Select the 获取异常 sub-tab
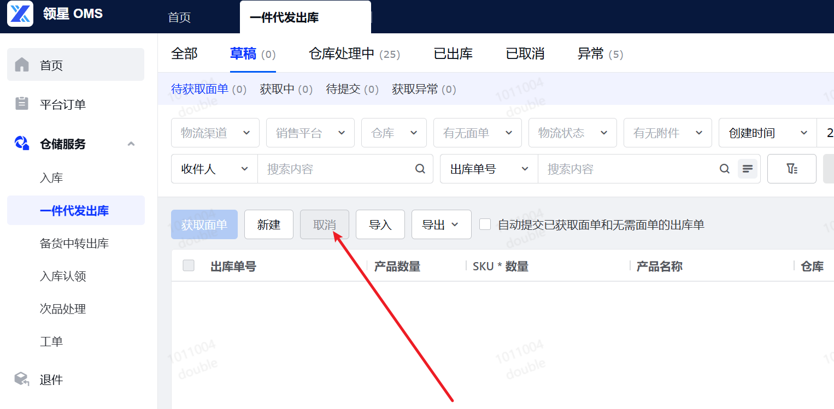This screenshot has width=834, height=409. pos(424,89)
